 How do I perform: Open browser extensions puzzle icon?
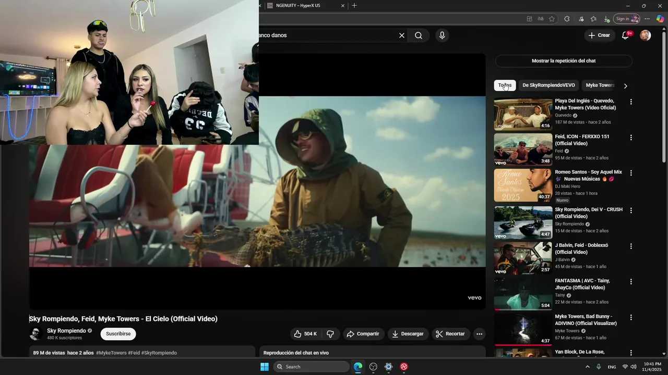(x=567, y=19)
